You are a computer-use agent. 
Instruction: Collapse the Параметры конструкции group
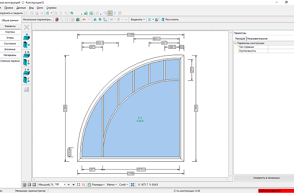(235, 43)
